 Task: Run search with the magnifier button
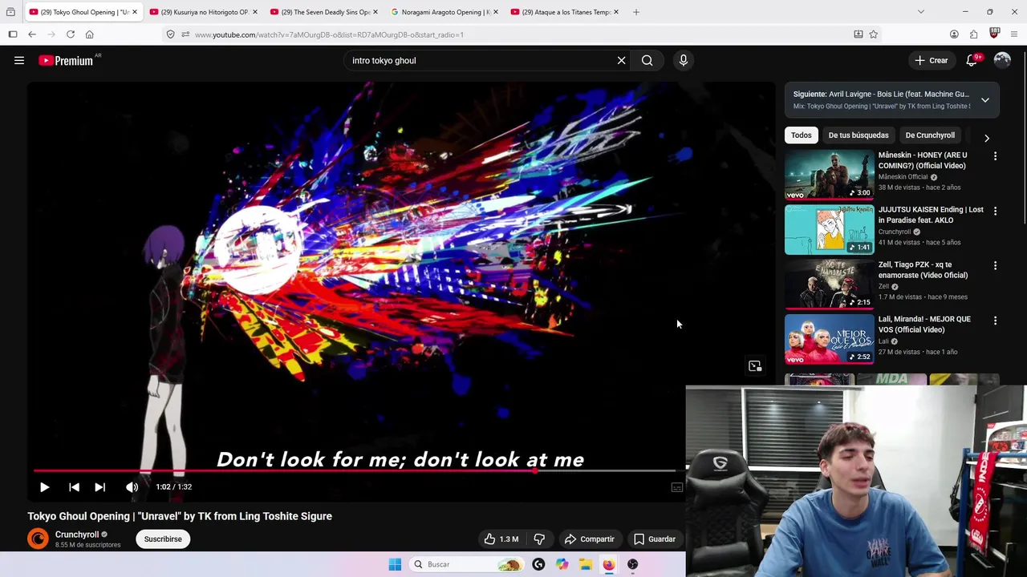point(647,60)
